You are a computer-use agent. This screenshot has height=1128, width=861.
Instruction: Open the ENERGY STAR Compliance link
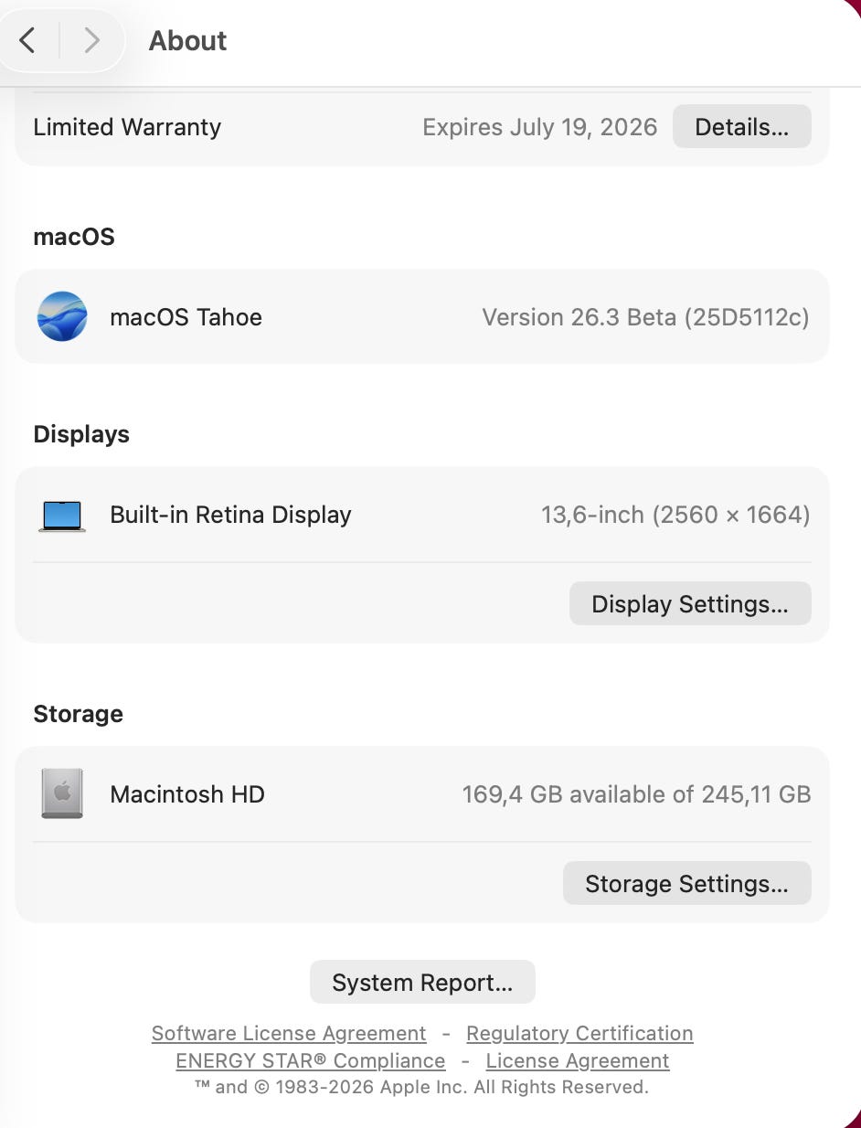(311, 1061)
